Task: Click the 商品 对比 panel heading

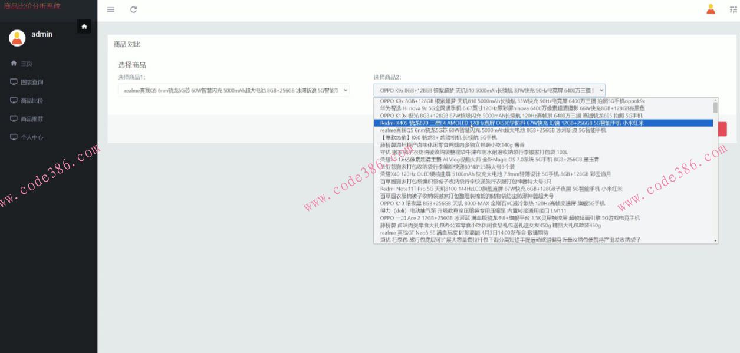Action: click(x=127, y=44)
